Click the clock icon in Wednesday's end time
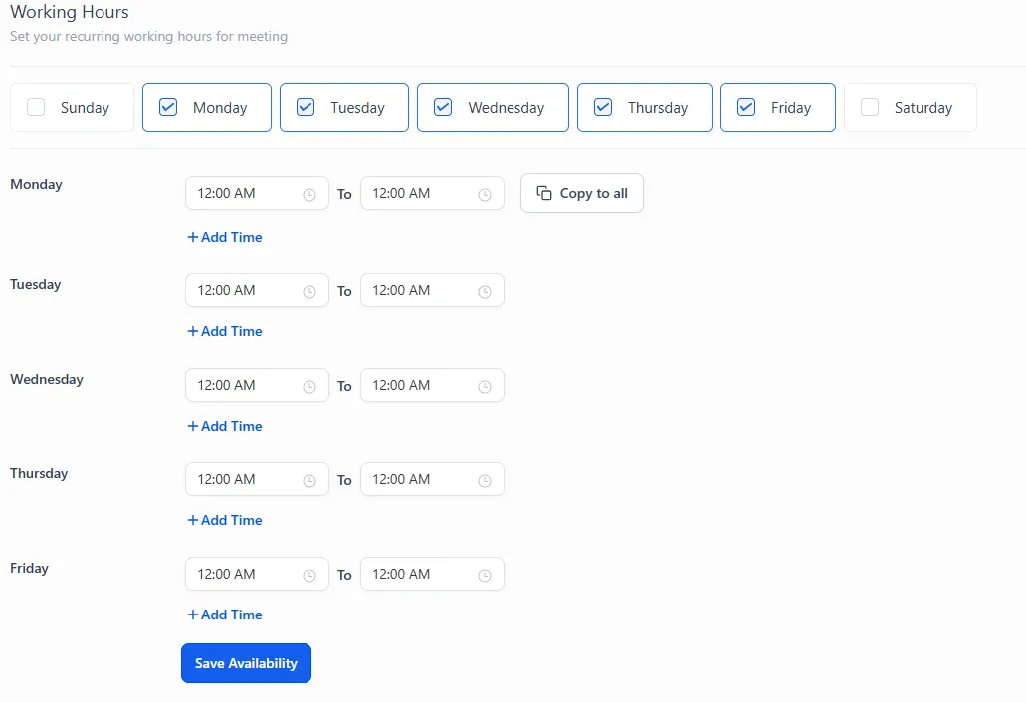Image resolution: width=1026 pixels, height=703 pixels. tap(485, 386)
